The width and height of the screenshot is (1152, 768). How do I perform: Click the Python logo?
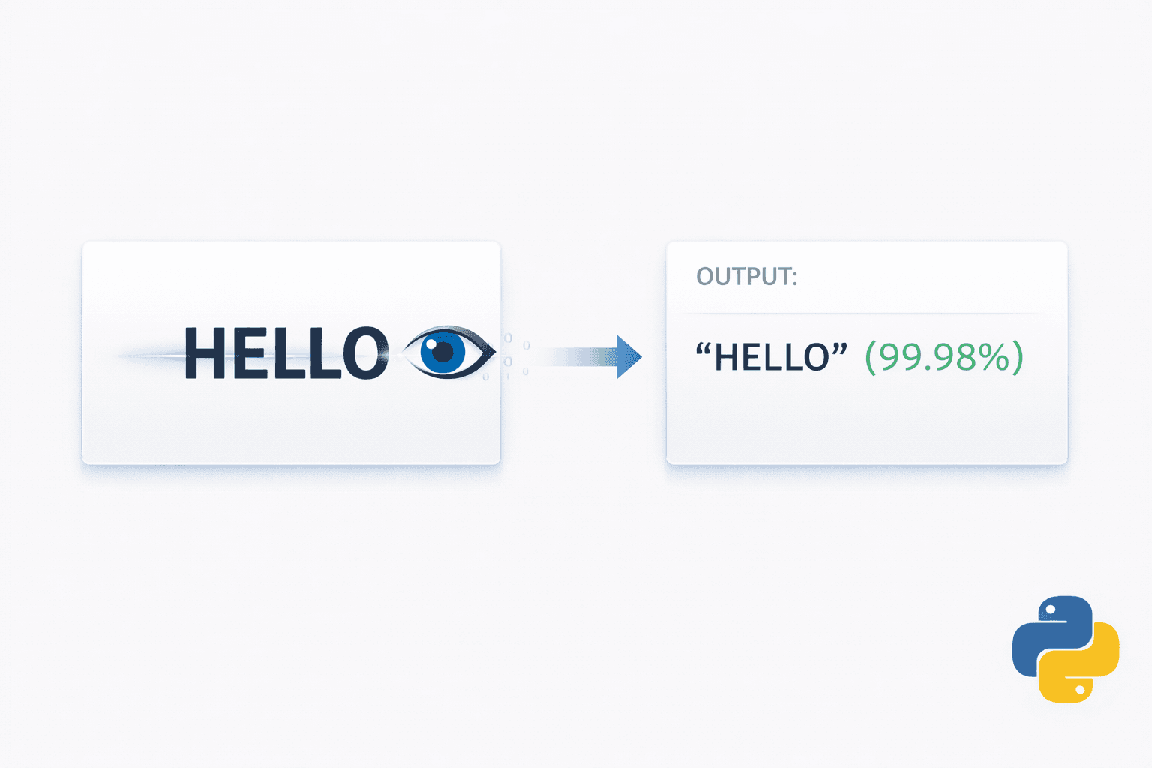point(1065,649)
